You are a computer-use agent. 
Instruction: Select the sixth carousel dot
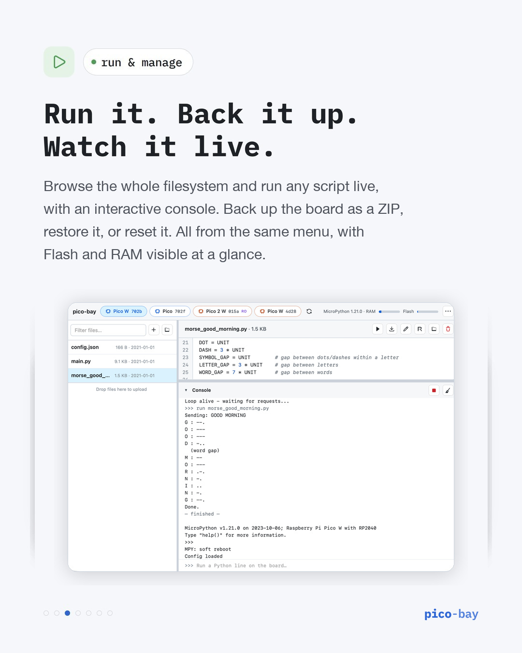[100, 613]
